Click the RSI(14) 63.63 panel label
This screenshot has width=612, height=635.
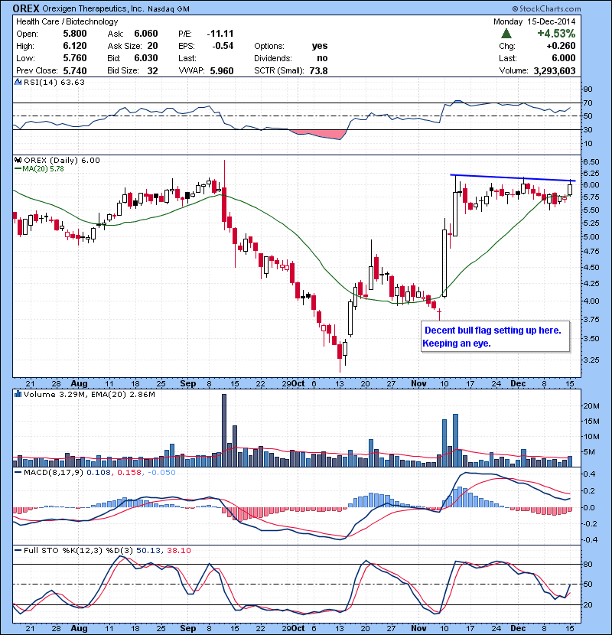click(x=54, y=82)
